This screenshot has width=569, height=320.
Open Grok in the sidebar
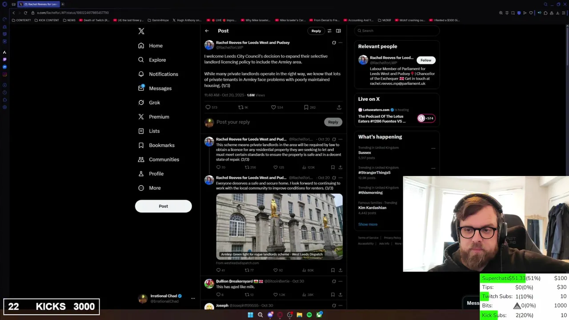149,103
